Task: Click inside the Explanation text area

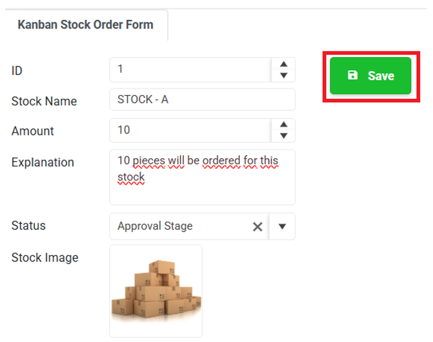Action: [203, 178]
